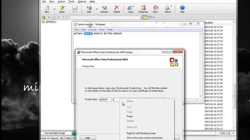Viewport: 250px width, 140px height.
Task: Open the Notepad Edit menu
Action: point(83,30)
